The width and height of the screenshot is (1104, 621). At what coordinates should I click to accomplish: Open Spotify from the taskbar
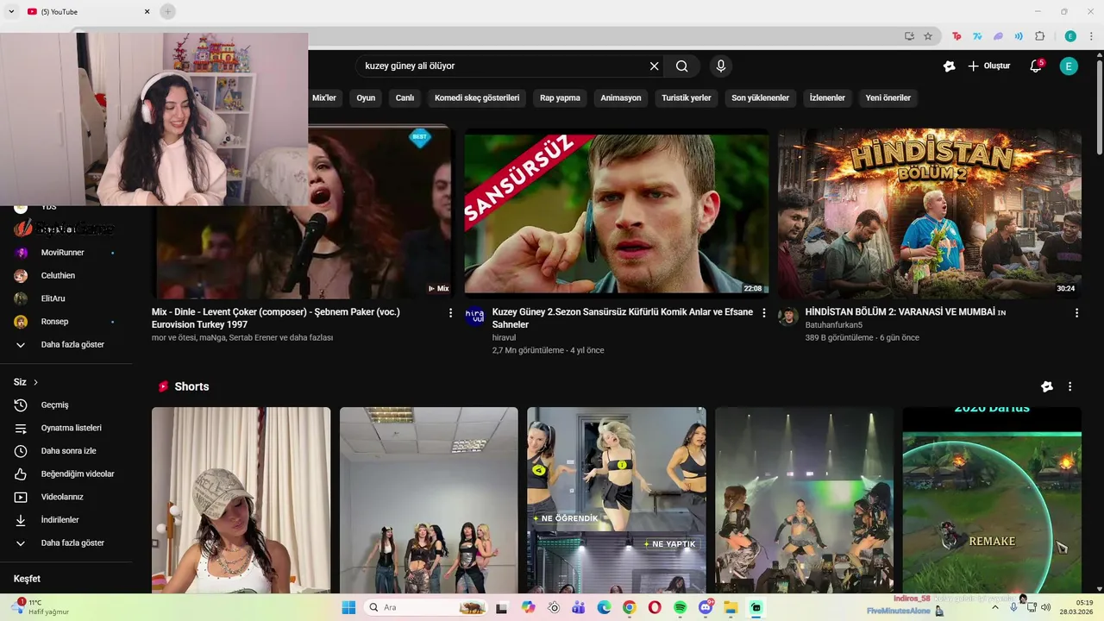[x=680, y=607]
